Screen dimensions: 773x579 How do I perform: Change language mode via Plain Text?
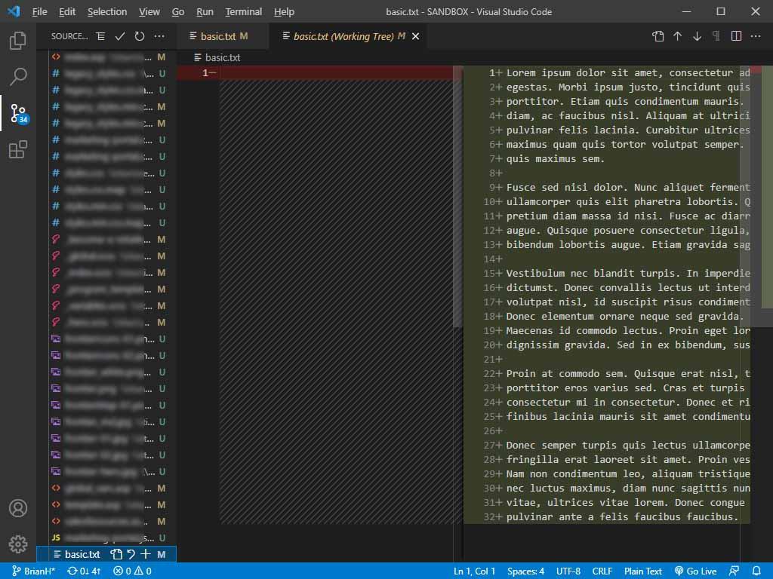tap(643, 571)
